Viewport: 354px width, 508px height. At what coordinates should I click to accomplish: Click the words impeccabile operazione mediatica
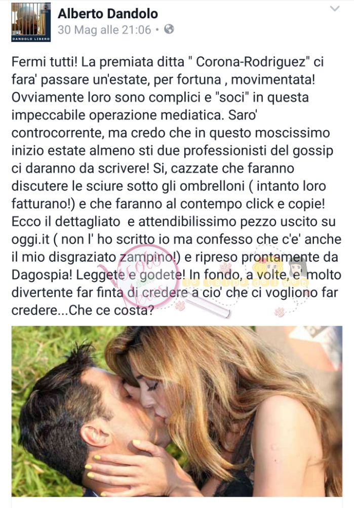[117, 115]
